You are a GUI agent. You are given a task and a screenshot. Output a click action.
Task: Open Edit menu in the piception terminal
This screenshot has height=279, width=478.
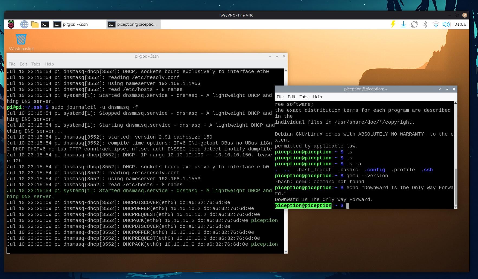(291, 97)
